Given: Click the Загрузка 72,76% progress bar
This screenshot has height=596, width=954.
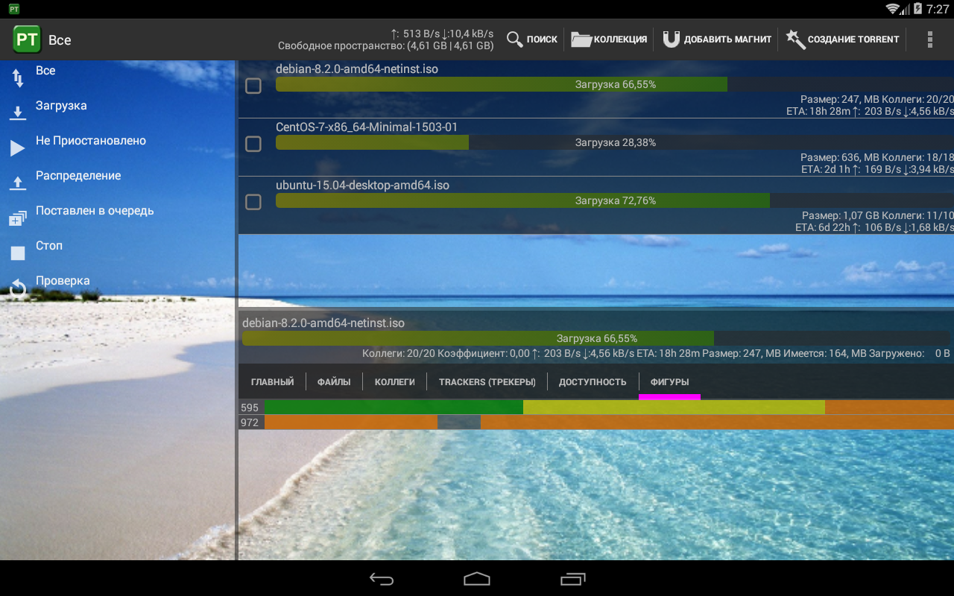Looking at the screenshot, I should [615, 200].
